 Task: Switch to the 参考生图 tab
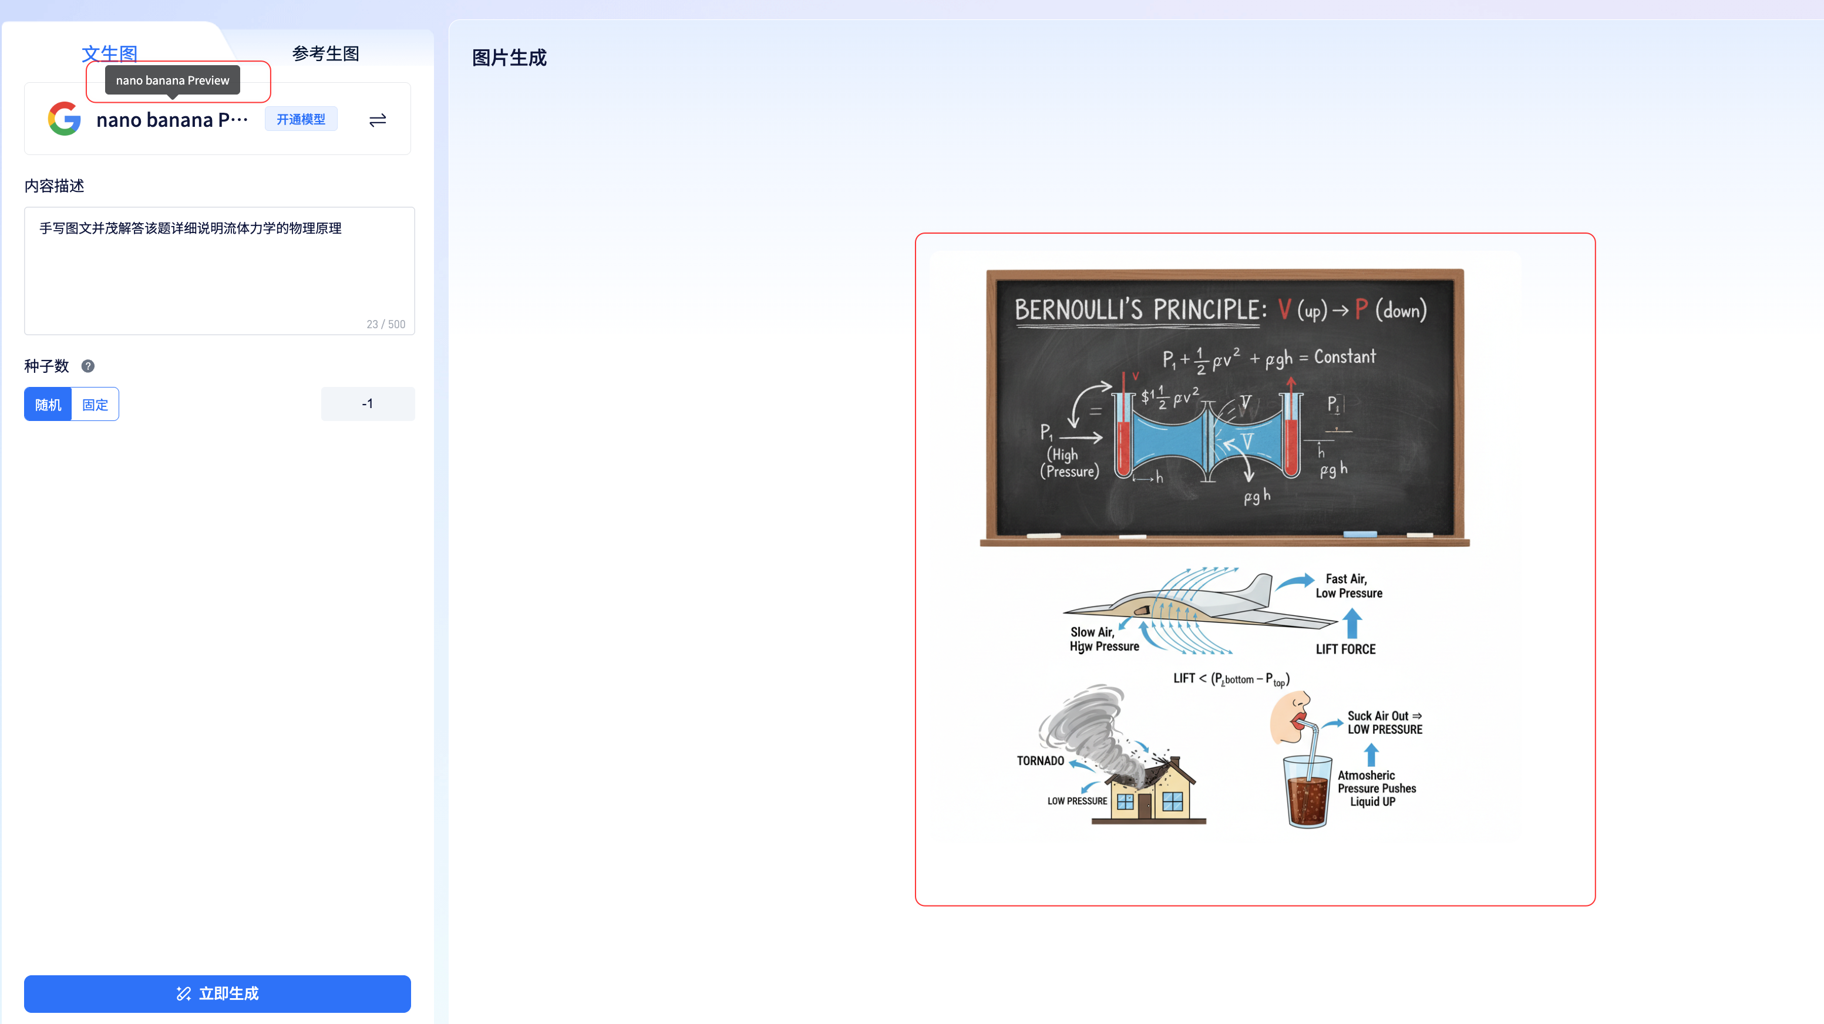tap(326, 53)
